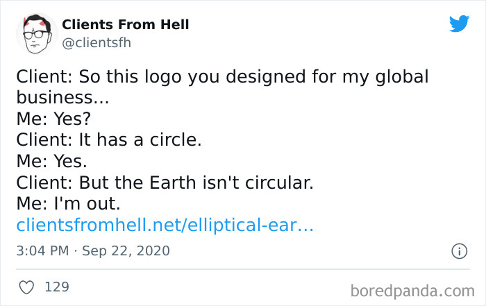Screen dimensions: 486x306
Task: Click the blue Twitter bird logo
Action: pyautogui.click(x=459, y=24)
